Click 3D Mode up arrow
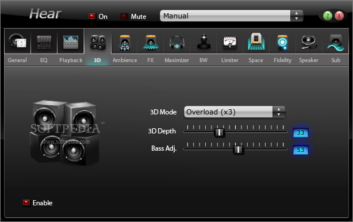The image size is (353, 222). pyautogui.click(x=279, y=109)
